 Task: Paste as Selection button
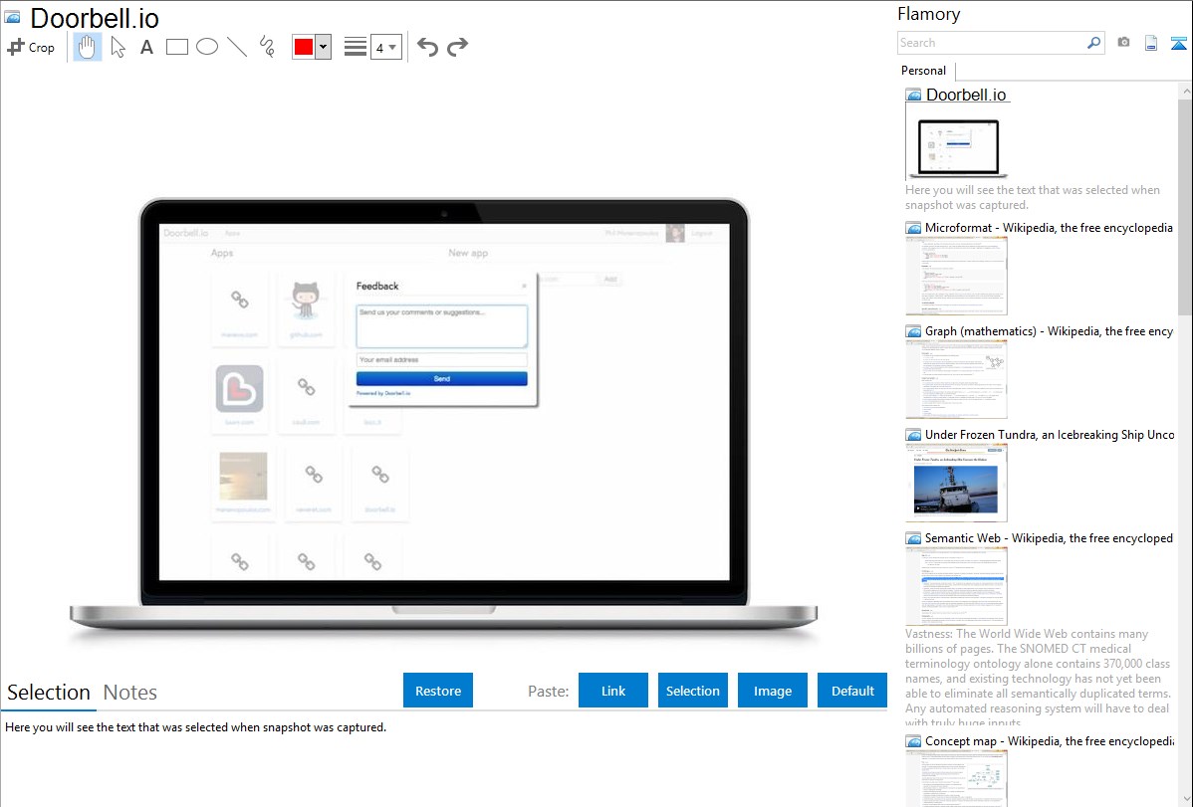point(692,691)
